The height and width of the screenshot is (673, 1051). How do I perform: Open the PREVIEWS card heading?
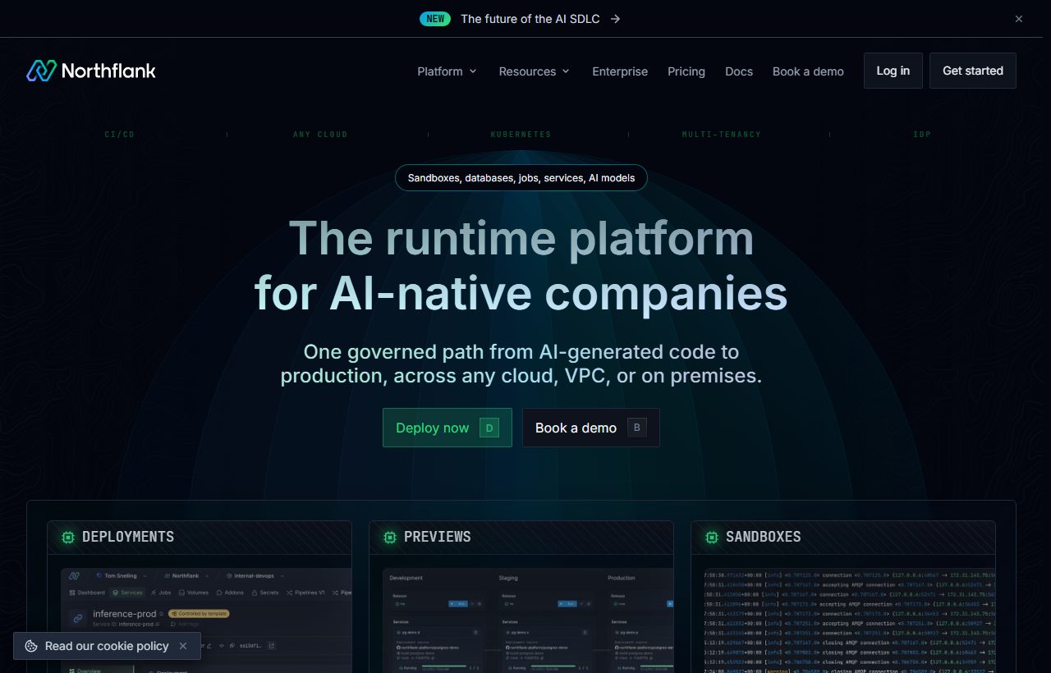[x=438, y=537]
